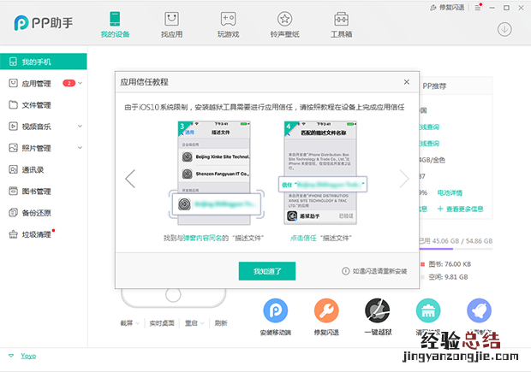Screen dimensions: 531x372
Task: Open the 截屏 dropdown
Action: 129,323
